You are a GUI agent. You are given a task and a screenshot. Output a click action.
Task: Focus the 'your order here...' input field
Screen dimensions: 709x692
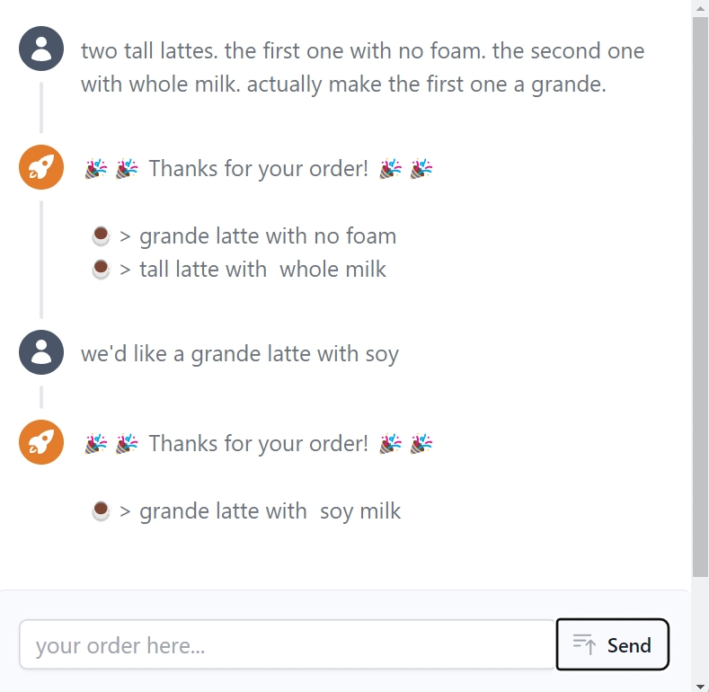(x=288, y=644)
